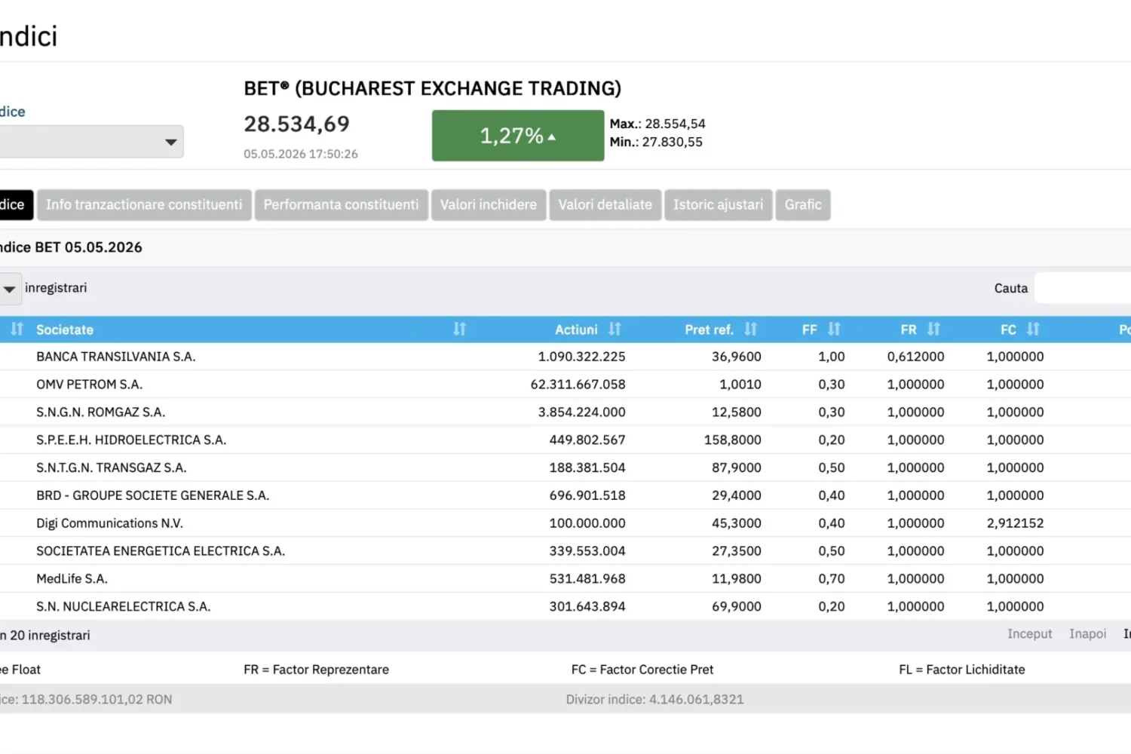Image resolution: width=1131 pixels, height=754 pixels.
Task: Click the 118.306.589.101,02 RON amount
Action: [x=97, y=700]
